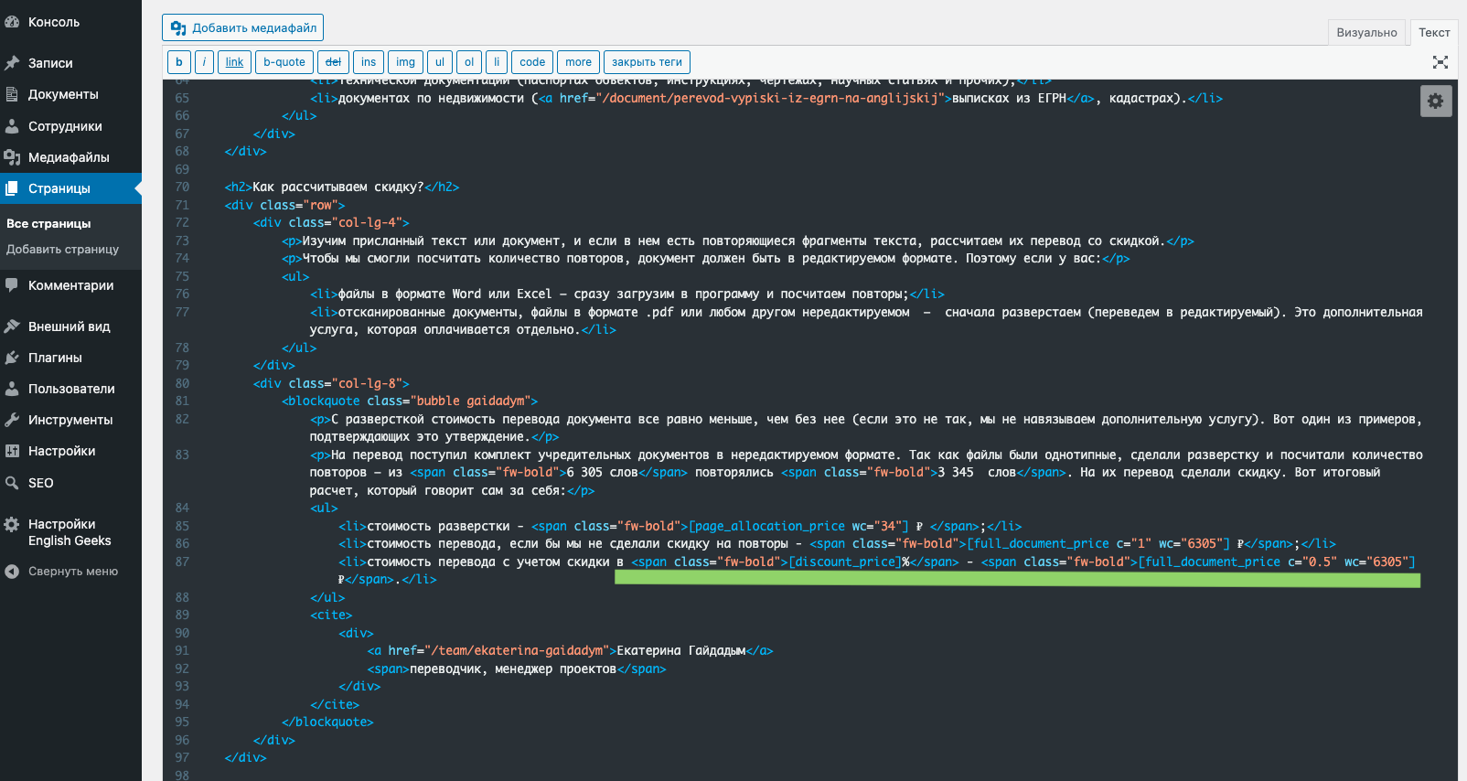Switch to the Визуально editor tab
This screenshot has height=781, width=1467.
click(x=1366, y=32)
